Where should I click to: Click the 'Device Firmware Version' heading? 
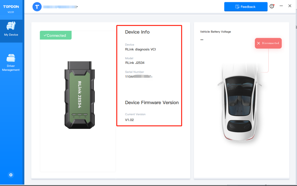pyautogui.click(x=152, y=103)
